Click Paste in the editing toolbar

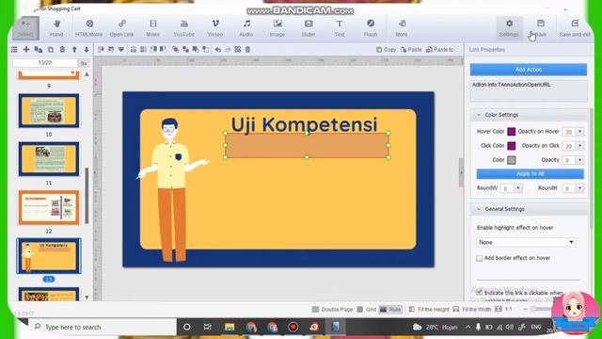pyautogui.click(x=411, y=50)
